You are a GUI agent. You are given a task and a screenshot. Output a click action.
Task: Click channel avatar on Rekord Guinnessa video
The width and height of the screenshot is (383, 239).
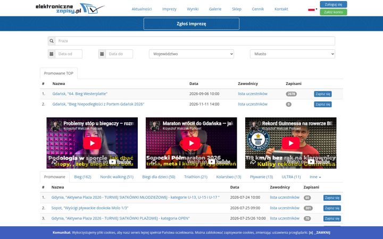coord(254,126)
